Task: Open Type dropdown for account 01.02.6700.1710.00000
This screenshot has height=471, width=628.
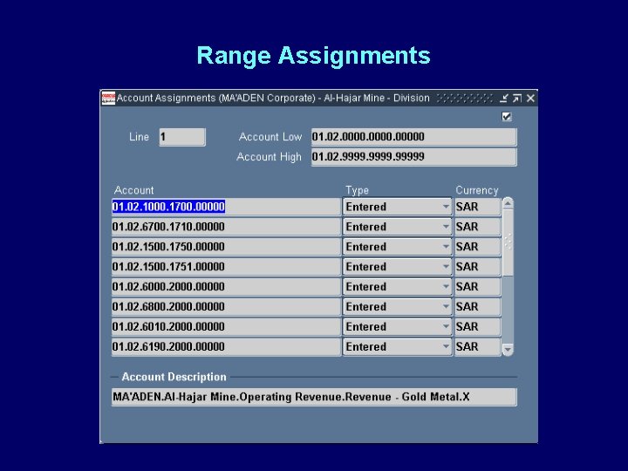Action: pyautogui.click(x=398, y=227)
